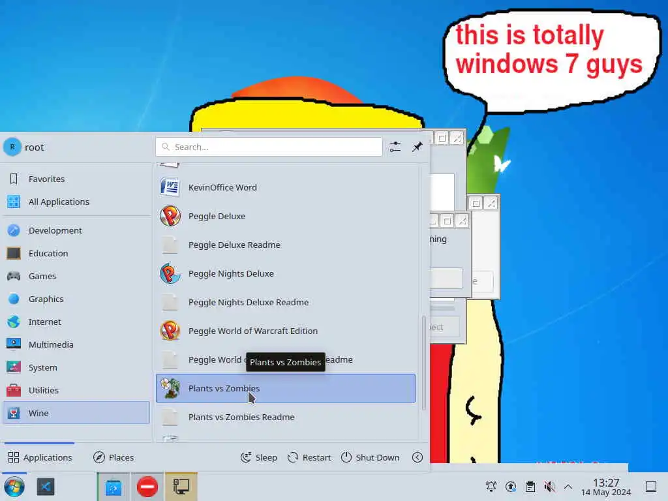Expand more session options arrow

(417, 457)
